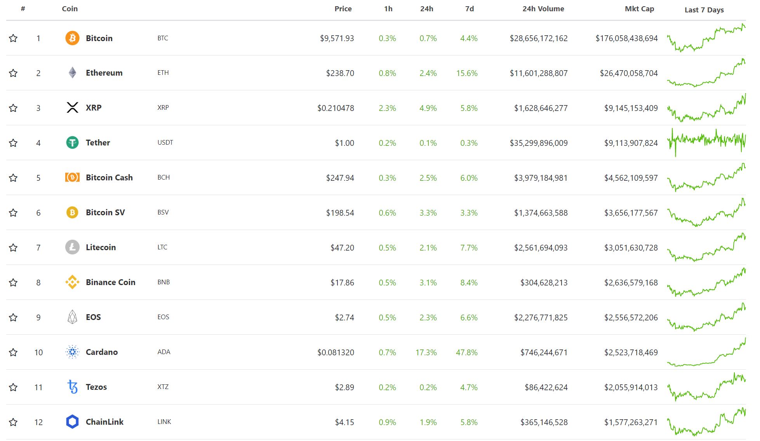Sort table by Price column header
This screenshot has height=441, width=760.
(343, 9)
